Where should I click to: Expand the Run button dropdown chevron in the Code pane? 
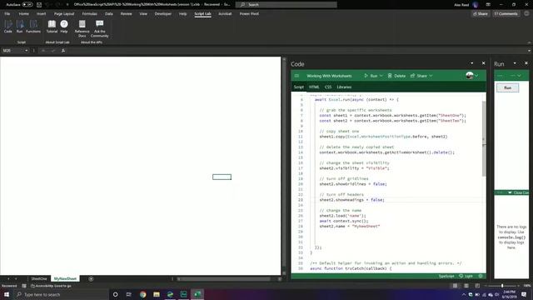click(381, 76)
